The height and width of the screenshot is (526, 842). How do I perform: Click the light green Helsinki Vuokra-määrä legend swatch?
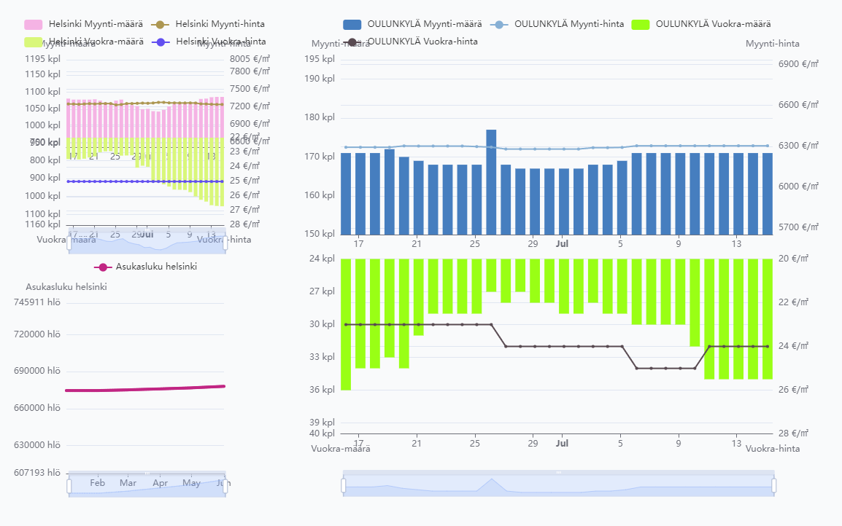[34, 42]
